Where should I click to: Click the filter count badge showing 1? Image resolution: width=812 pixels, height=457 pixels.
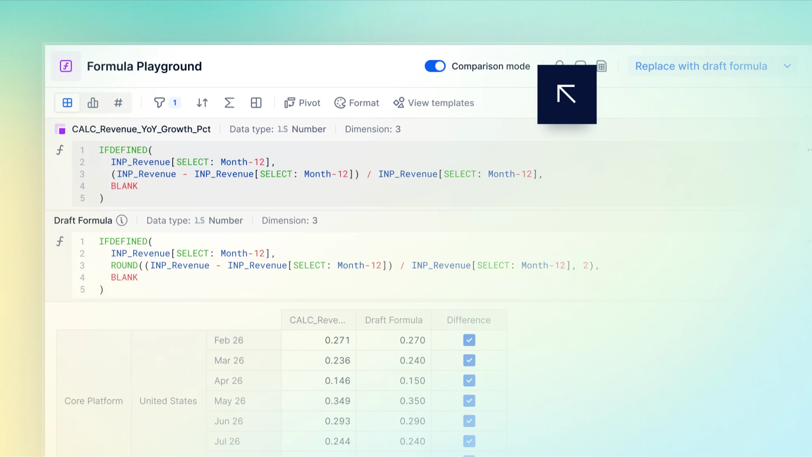(x=175, y=103)
